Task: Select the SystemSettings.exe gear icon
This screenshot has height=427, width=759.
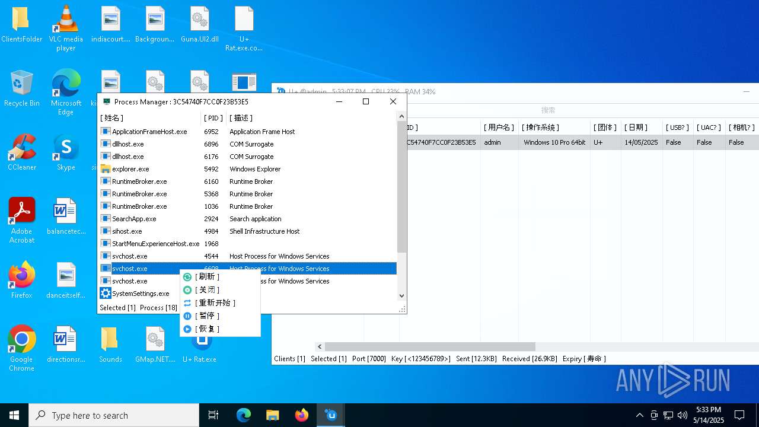Action: coord(106,294)
